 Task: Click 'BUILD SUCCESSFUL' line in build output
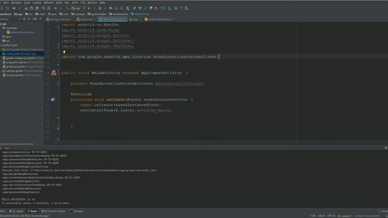pos(18,199)
